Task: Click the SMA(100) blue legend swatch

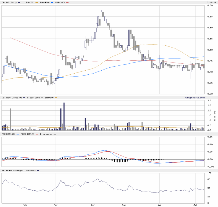Action: click(x=52, y=2)
